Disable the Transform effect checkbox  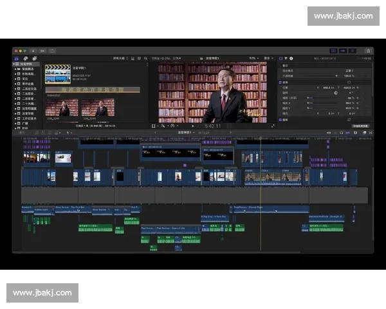click(x=282, y=82)
